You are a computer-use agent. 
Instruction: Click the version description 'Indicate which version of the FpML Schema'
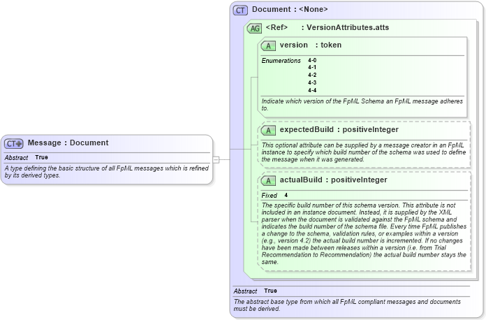362,105
